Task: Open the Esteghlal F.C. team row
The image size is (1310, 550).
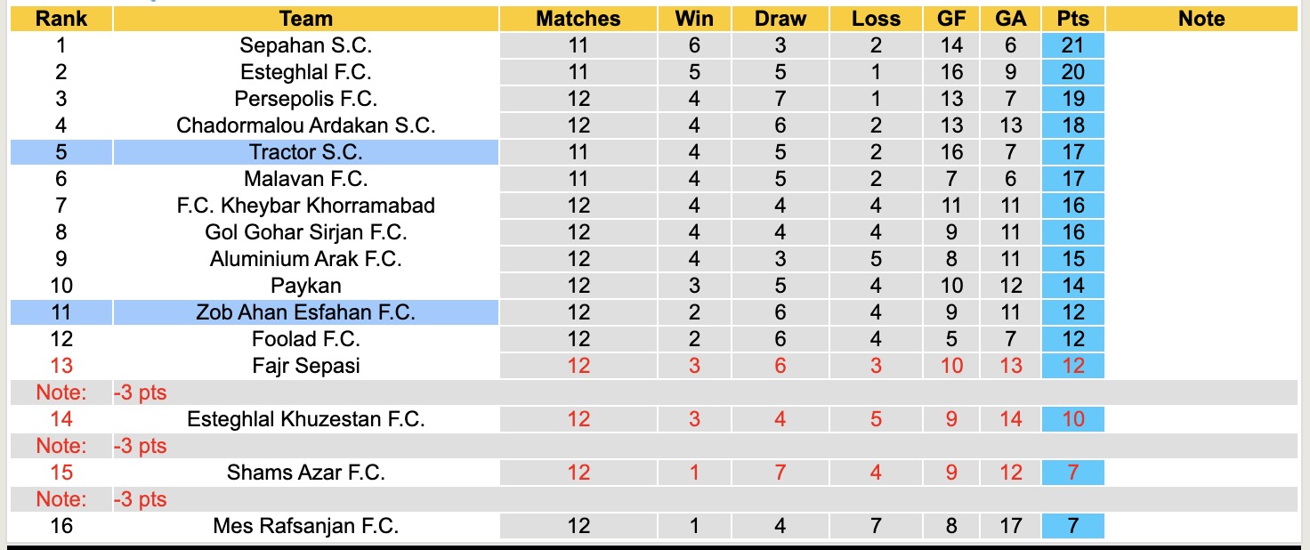Action: click(x=305, y=72)
